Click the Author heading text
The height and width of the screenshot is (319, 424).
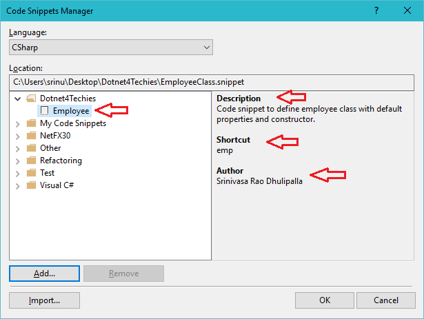230,171
